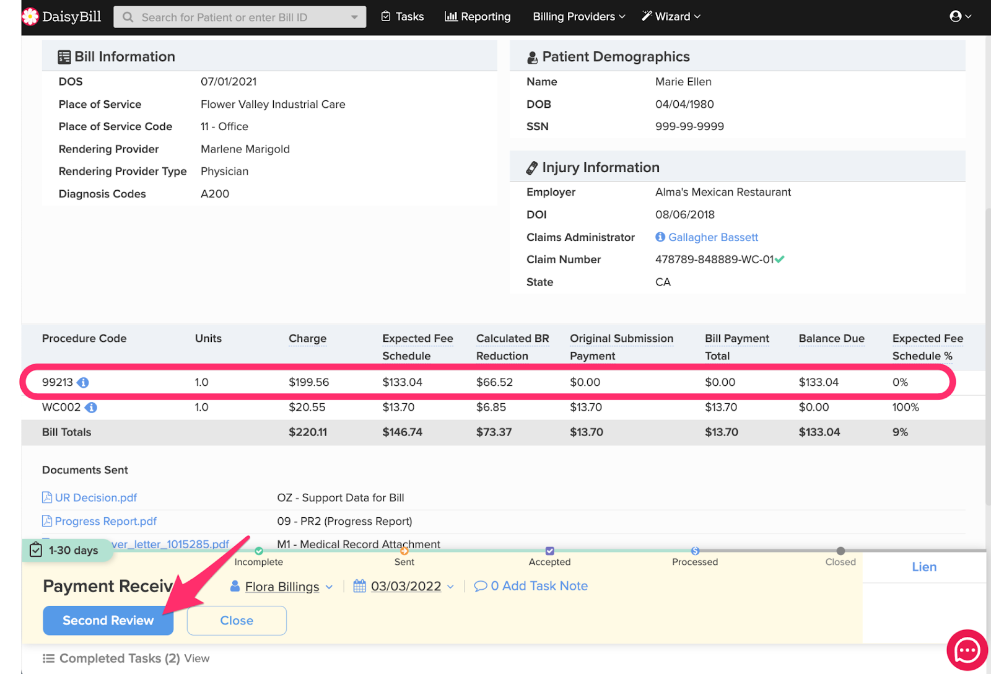Click the DaisyBill flower logo
The image size is (991, 674).
pos(30,17)
